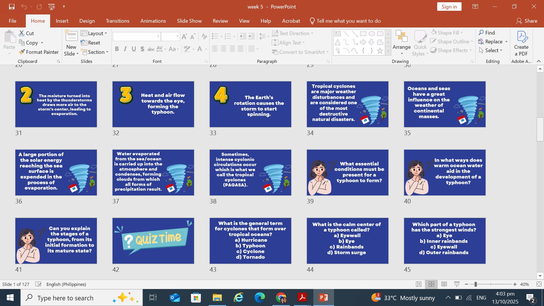Switch to the Slide Show tab
This screenshot has width=544, height=306.
(x=189, y=21)
